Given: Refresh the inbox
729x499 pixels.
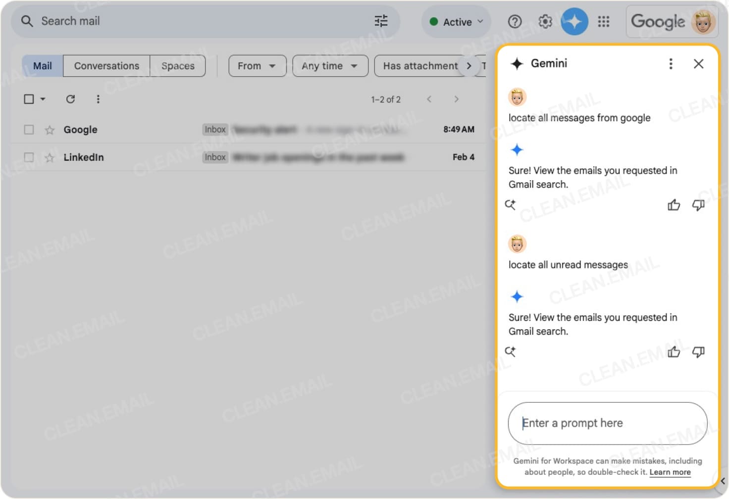Looking at the screenshot, I should click(x=70, y=99).
